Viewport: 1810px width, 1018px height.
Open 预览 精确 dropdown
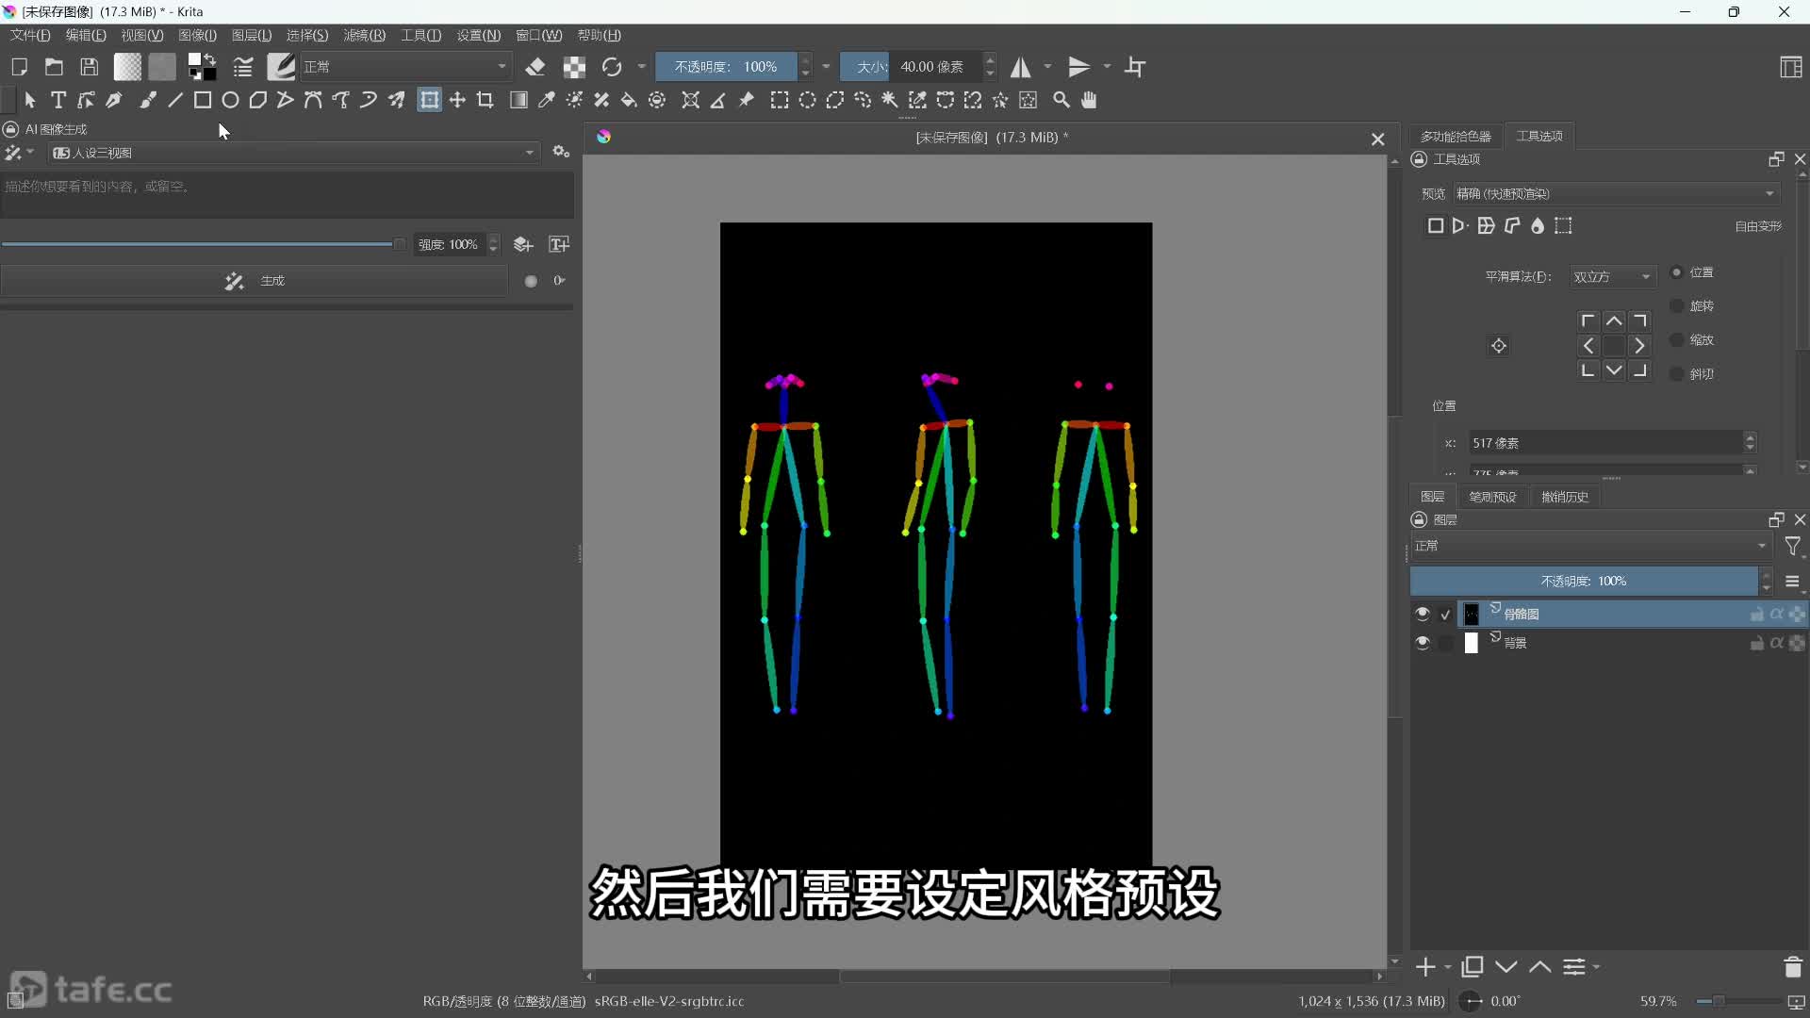pyautogui.click(x=1616, y=193)
